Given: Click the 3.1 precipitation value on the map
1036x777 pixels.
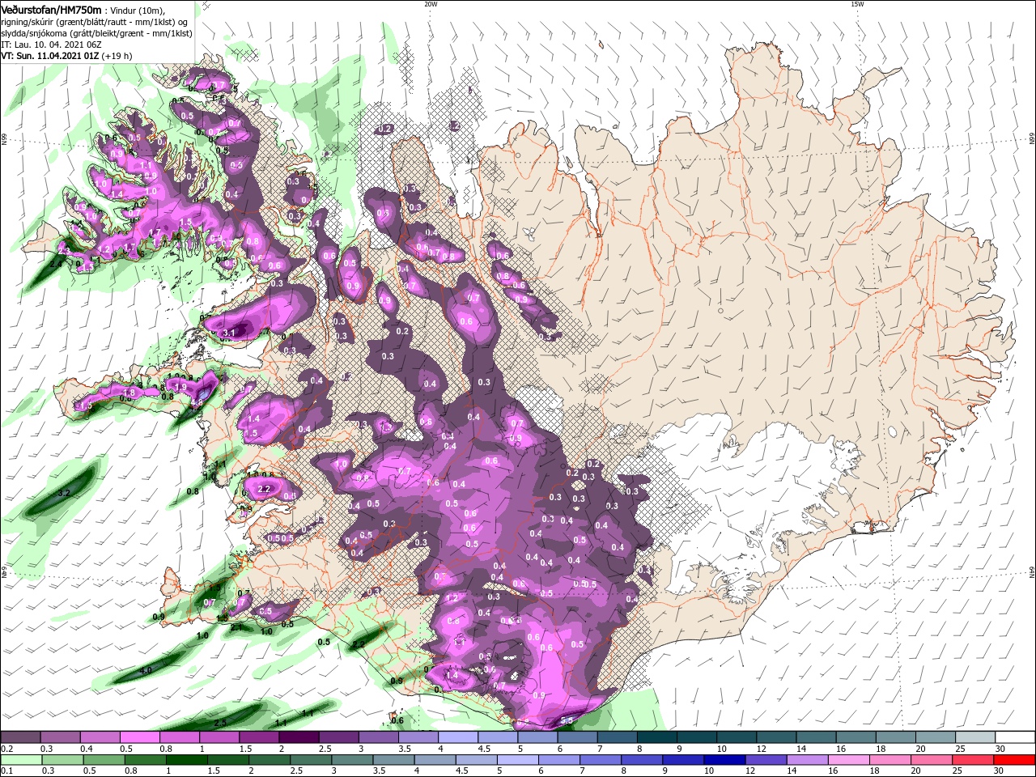Looking at the screenshot, I should click(228, 333).
